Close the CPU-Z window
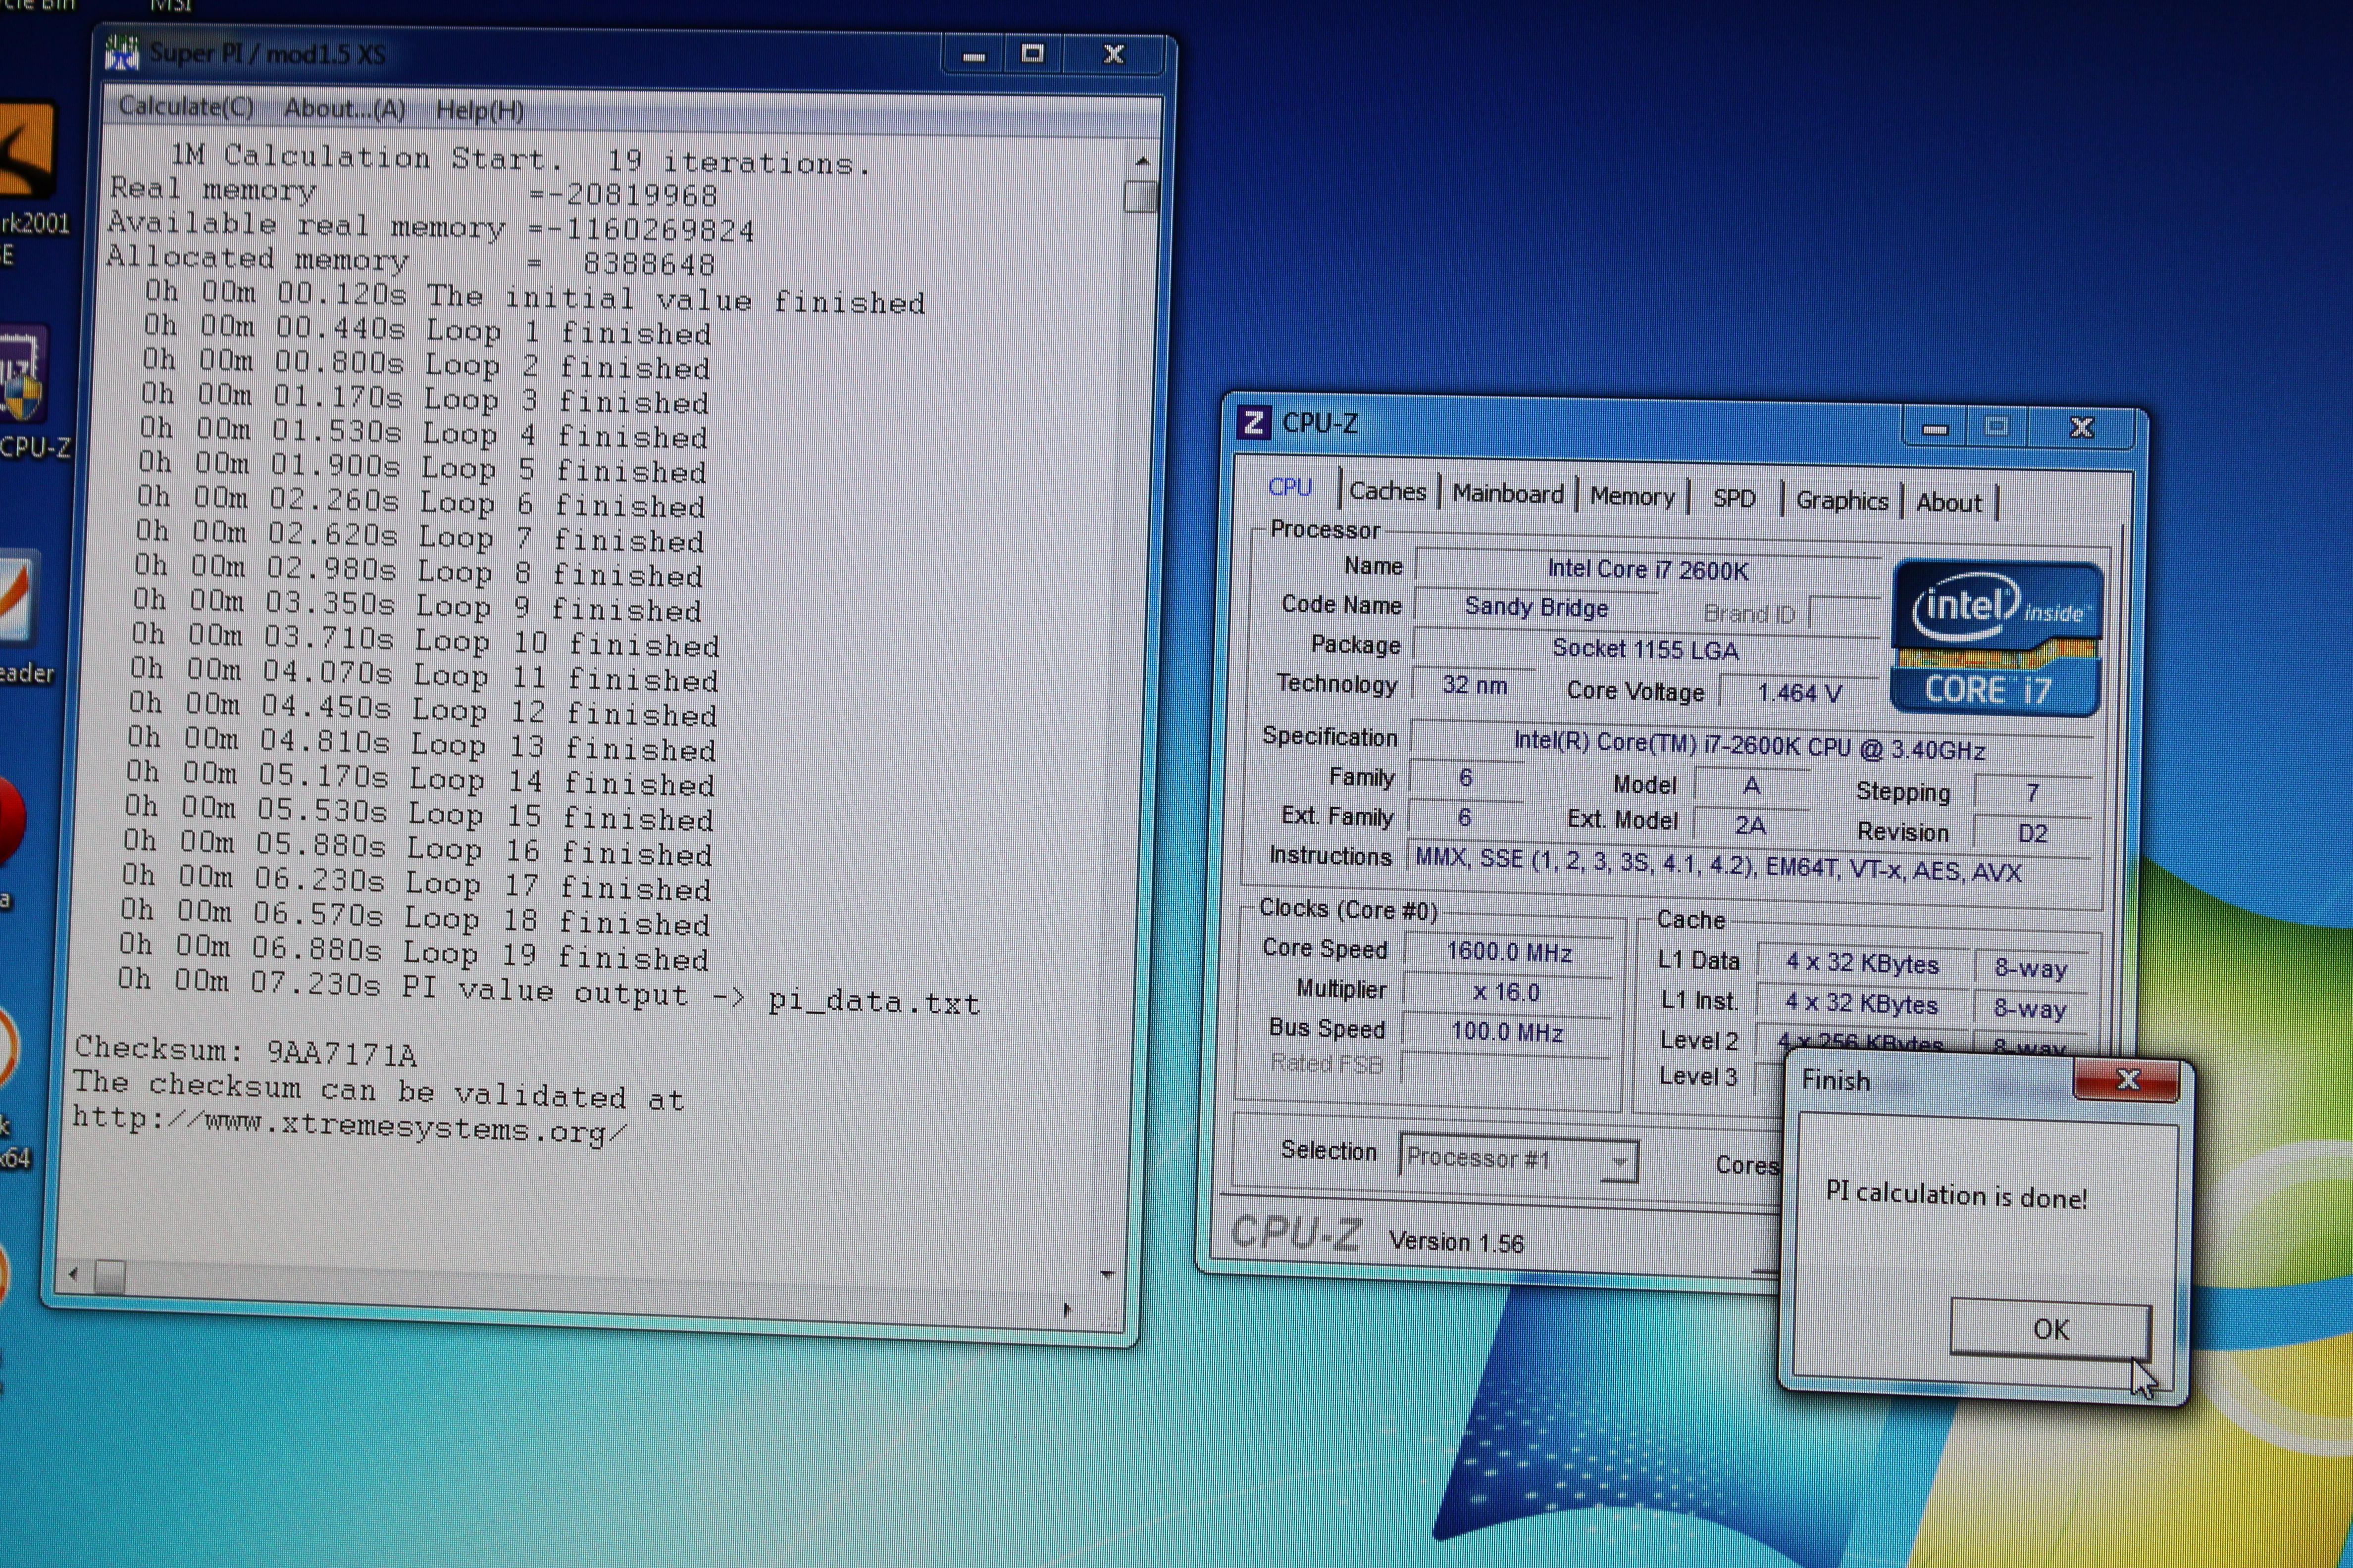The height and width of the screenshot is (1568, 2353). pyautogui.click(x=2082, y=428)
